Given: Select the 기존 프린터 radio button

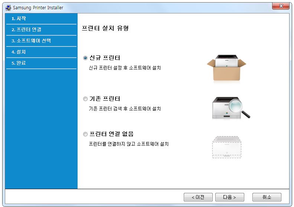Looking at the screenshot, I should coord(85,99).
